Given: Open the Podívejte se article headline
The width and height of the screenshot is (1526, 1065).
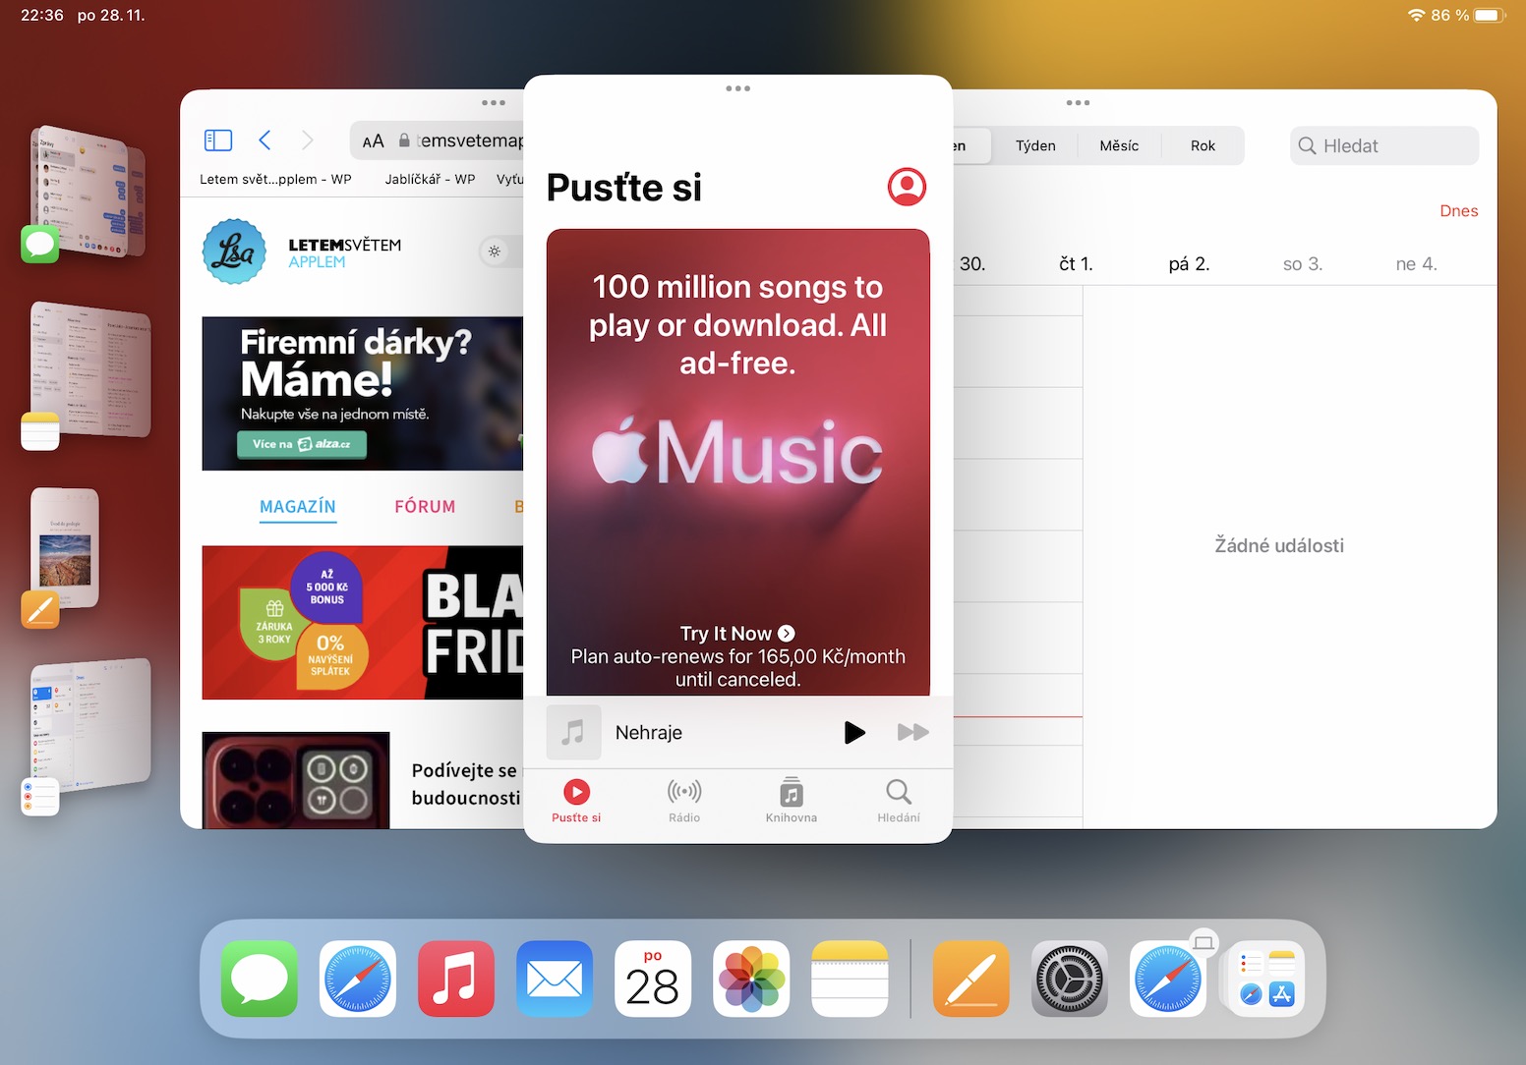Looking at the screenshot, I should (466, 784).
